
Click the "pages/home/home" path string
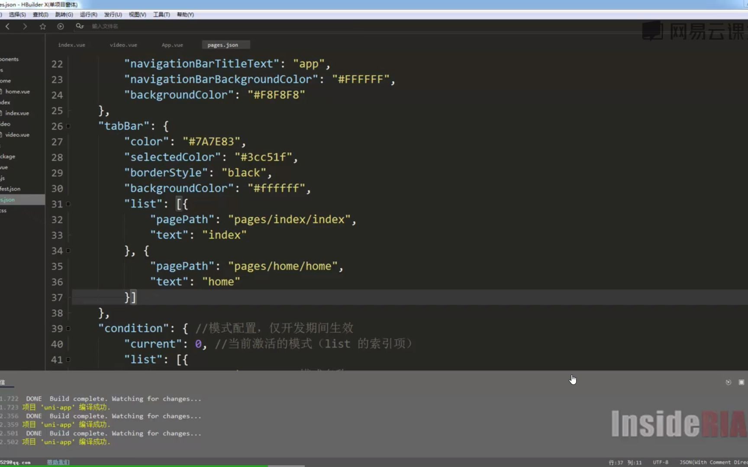coord(283,266)
